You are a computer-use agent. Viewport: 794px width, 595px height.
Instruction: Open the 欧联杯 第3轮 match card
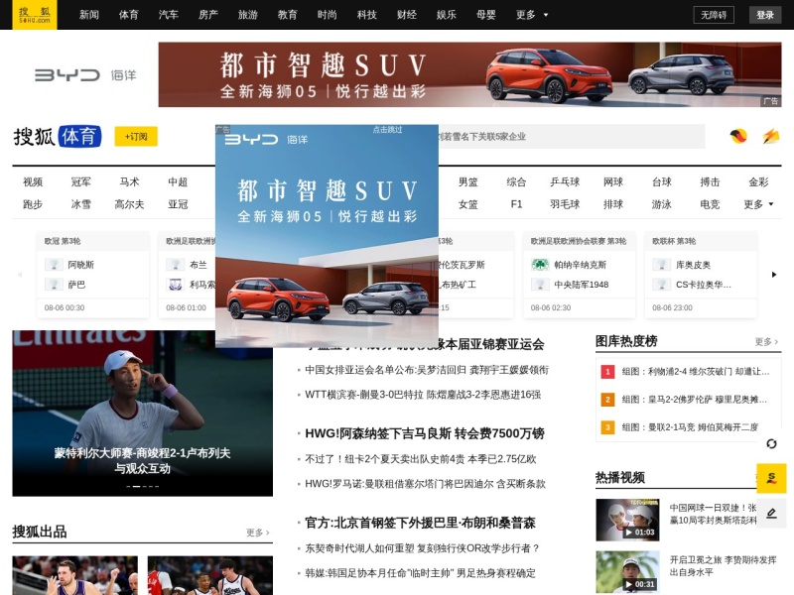click(701, 275)
